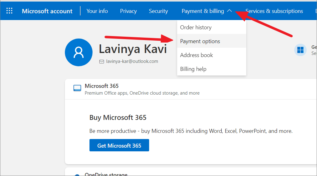Click the Microsoft account title link
The image size is (317, 176).
point(47,11)
